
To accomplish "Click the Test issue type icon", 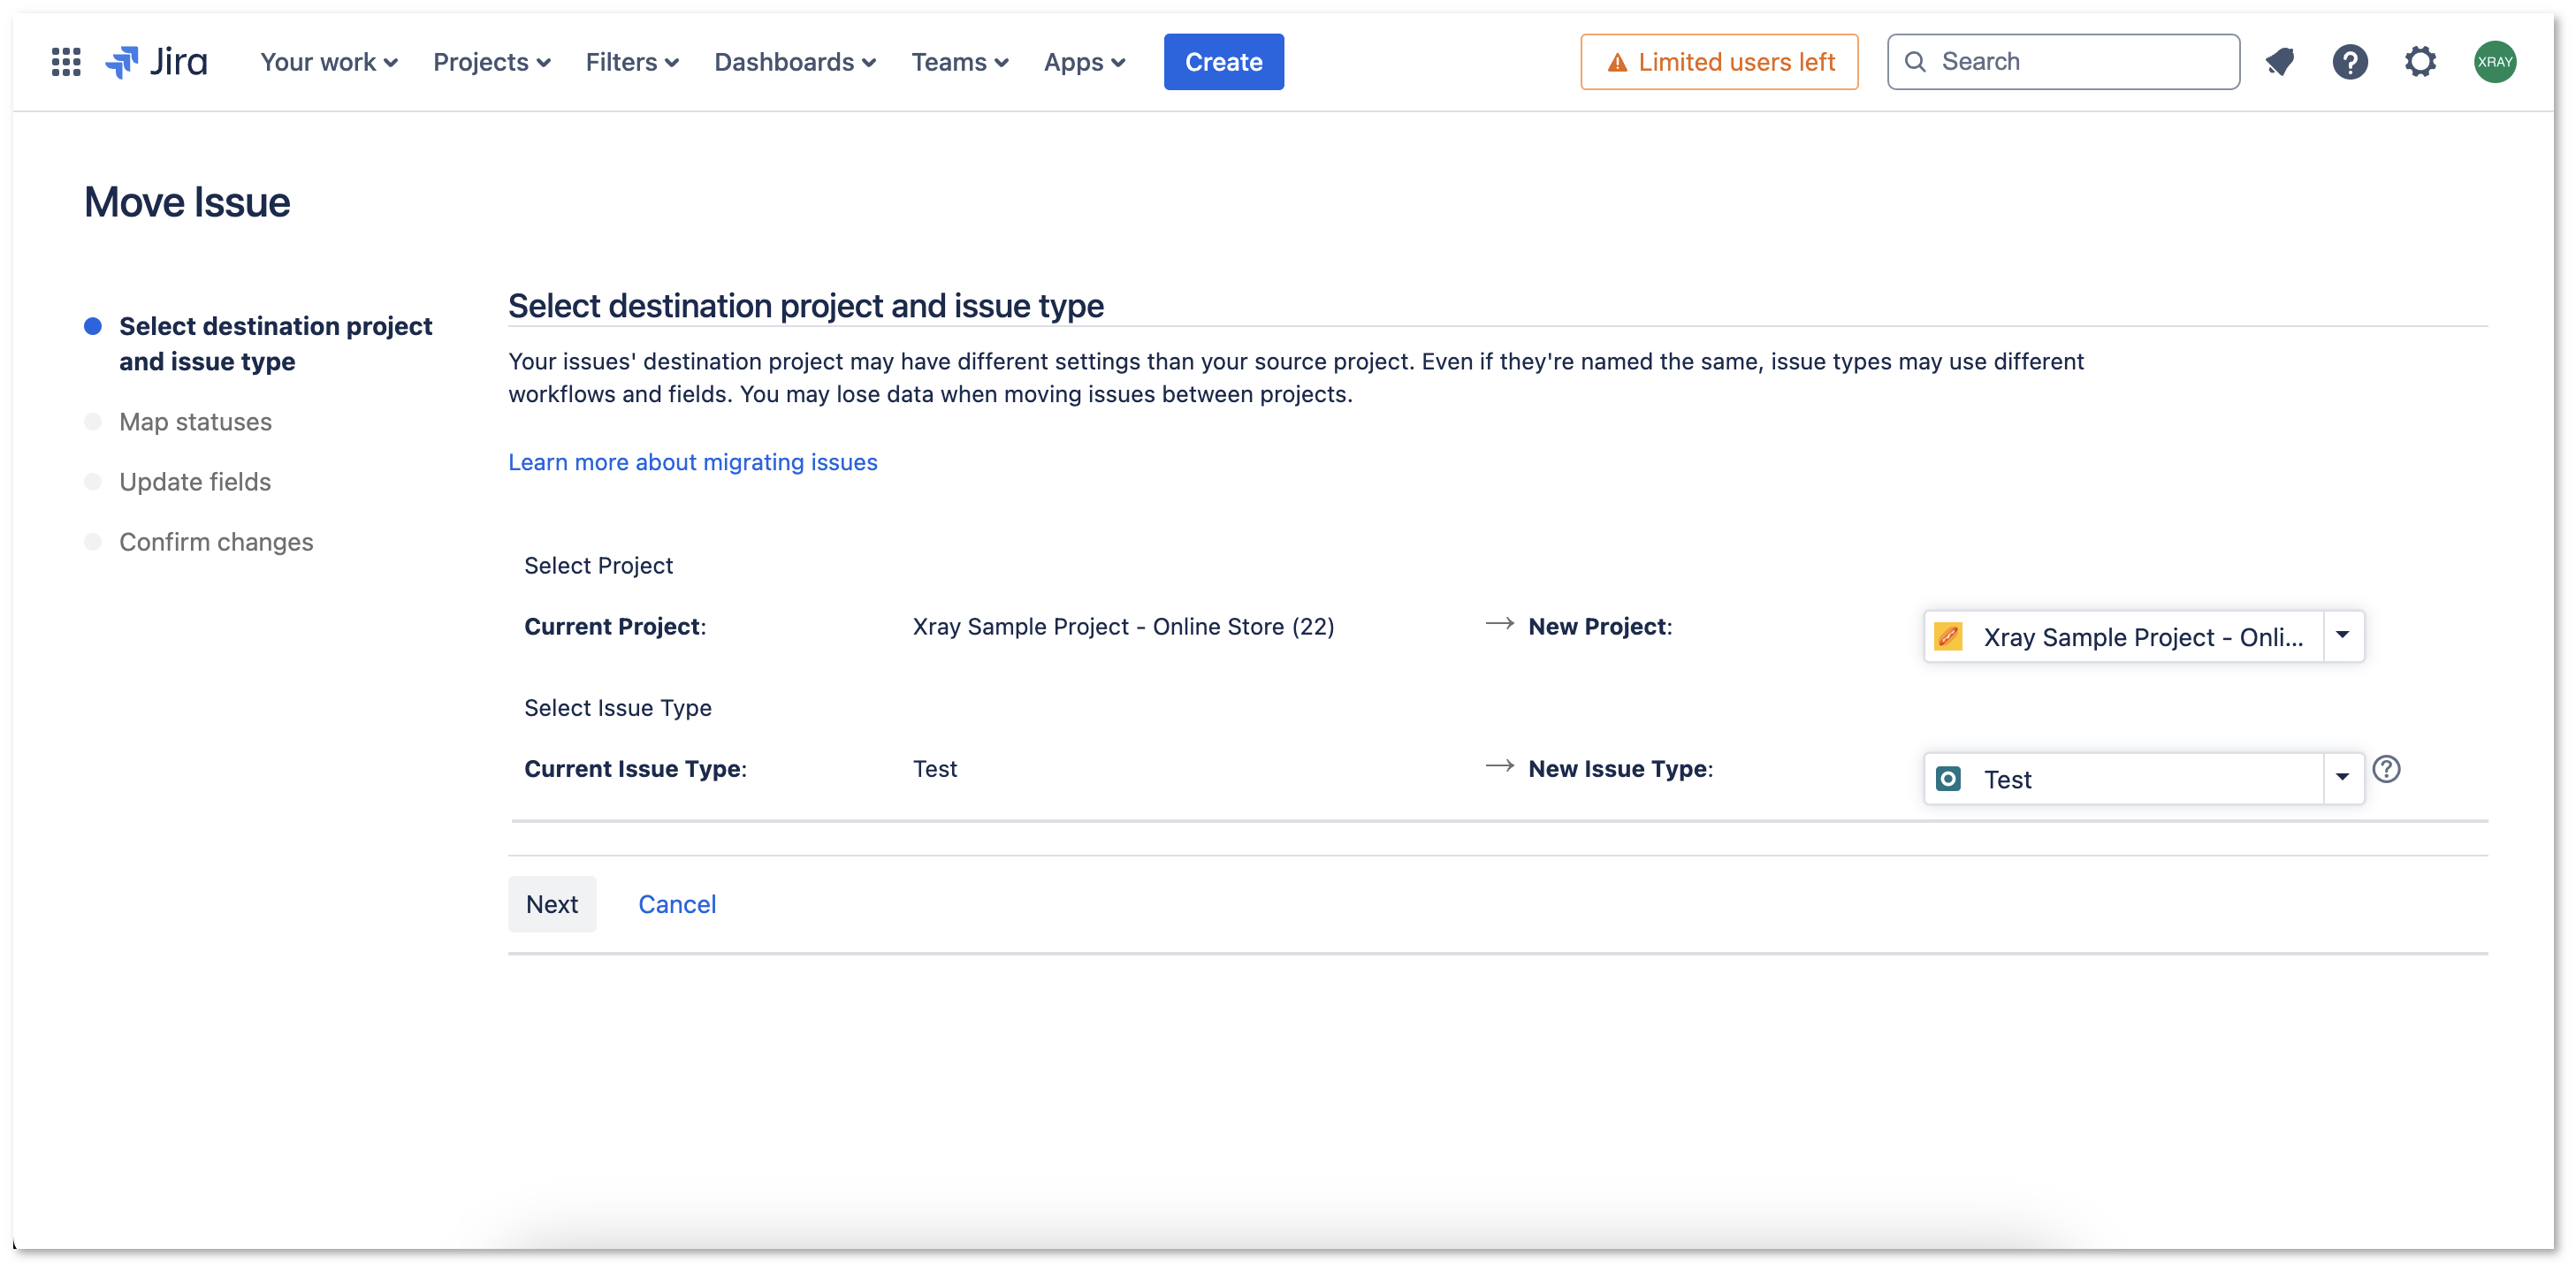I will click(x=1948, y=778).
